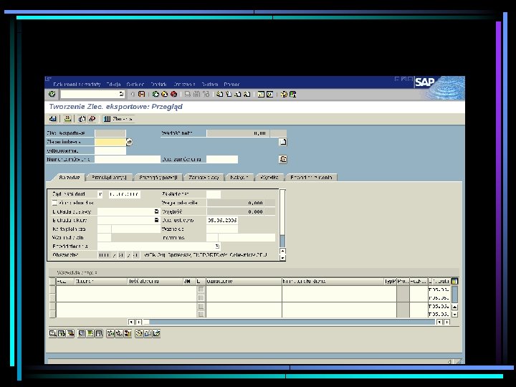Open the Dokument sprzedaży menu
The height and width of the screenshot is (387, 516).
[x=77, y=85]
